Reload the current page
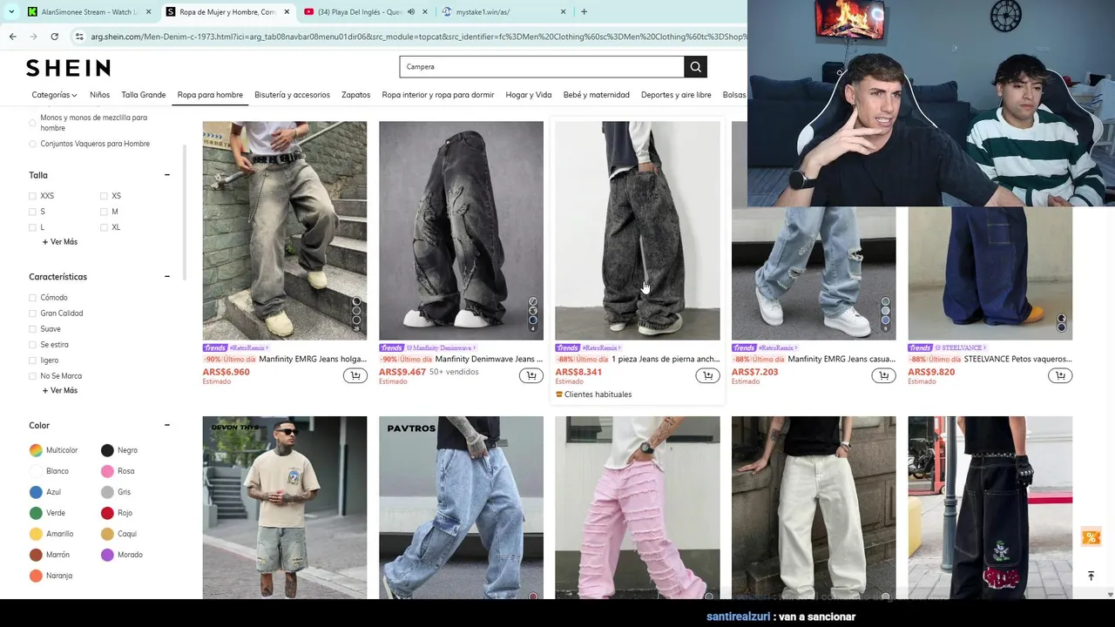The width and height of the screenshot is (1115, 627). (x=54, y=37)
